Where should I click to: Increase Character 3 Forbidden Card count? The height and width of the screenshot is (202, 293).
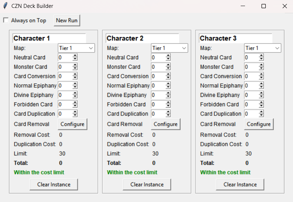coord(261,102)
